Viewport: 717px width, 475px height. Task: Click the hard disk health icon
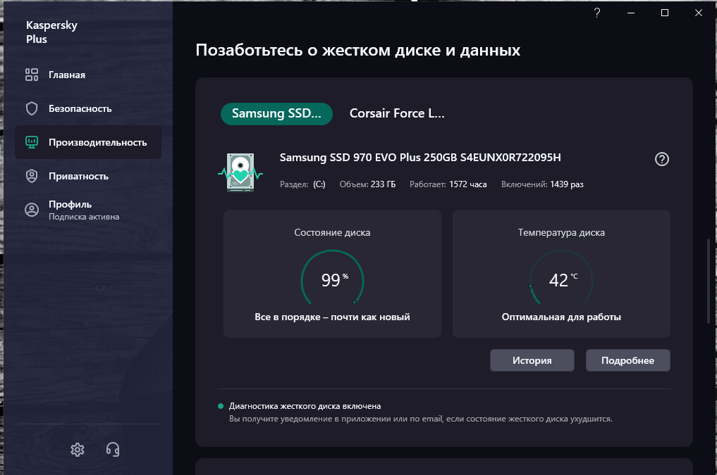[x=240, y=172]
